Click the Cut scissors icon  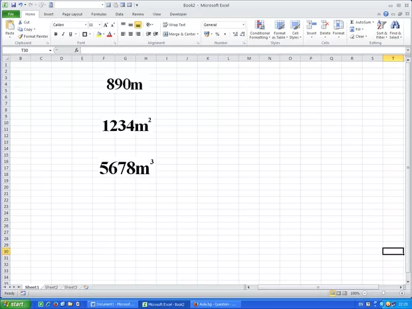(21, 22)
